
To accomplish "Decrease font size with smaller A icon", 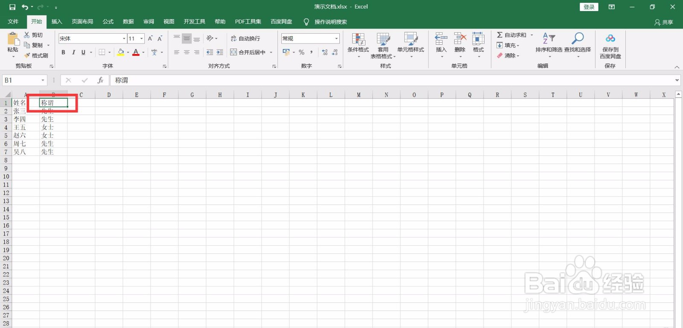I will [160, 38].
